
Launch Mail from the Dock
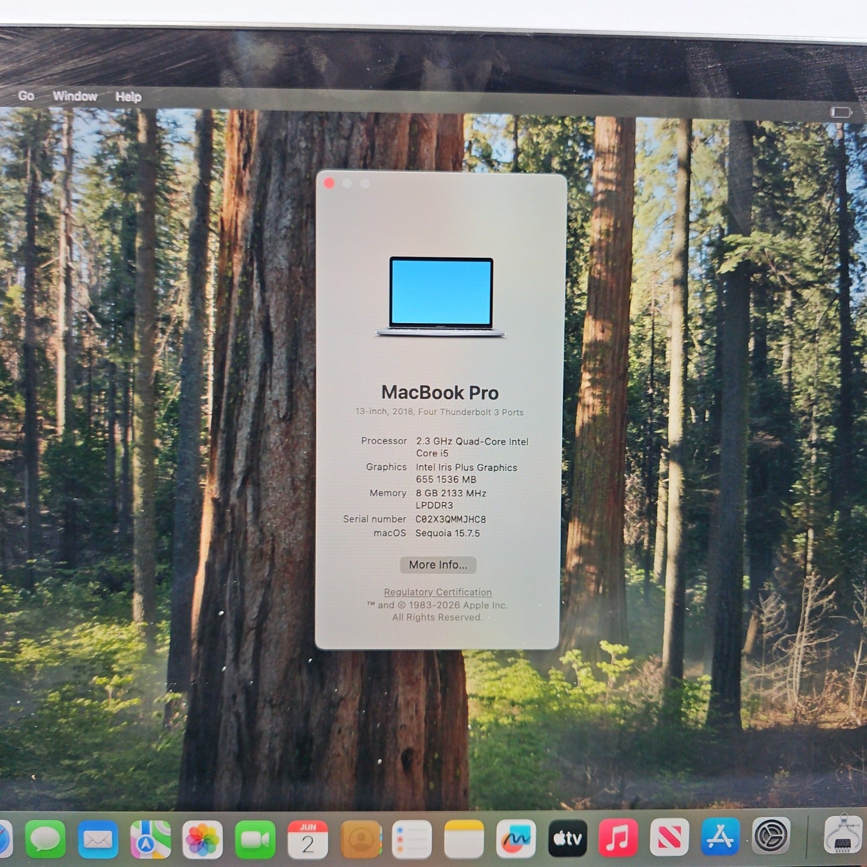click(x=98, y=839)
